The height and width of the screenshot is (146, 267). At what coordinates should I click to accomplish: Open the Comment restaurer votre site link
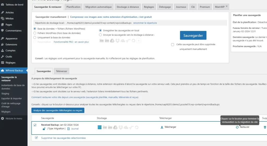(85, 97)
